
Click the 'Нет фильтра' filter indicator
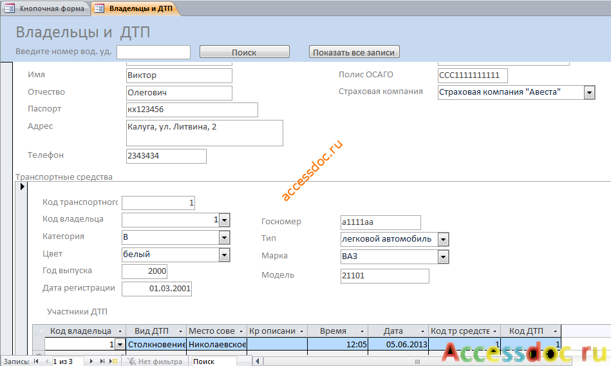coord(155,361)
